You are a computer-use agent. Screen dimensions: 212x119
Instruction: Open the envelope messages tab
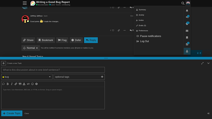187,31
